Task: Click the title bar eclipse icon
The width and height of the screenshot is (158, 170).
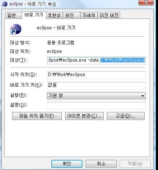Action: tap(5, 4)
